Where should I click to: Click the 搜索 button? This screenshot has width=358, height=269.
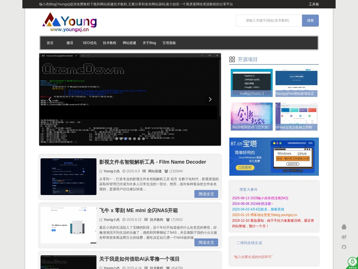pos(310,20)
